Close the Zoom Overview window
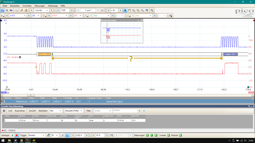The height and width of the screenshot is (143, 255). pyautogui.click(x=141, y=20)
